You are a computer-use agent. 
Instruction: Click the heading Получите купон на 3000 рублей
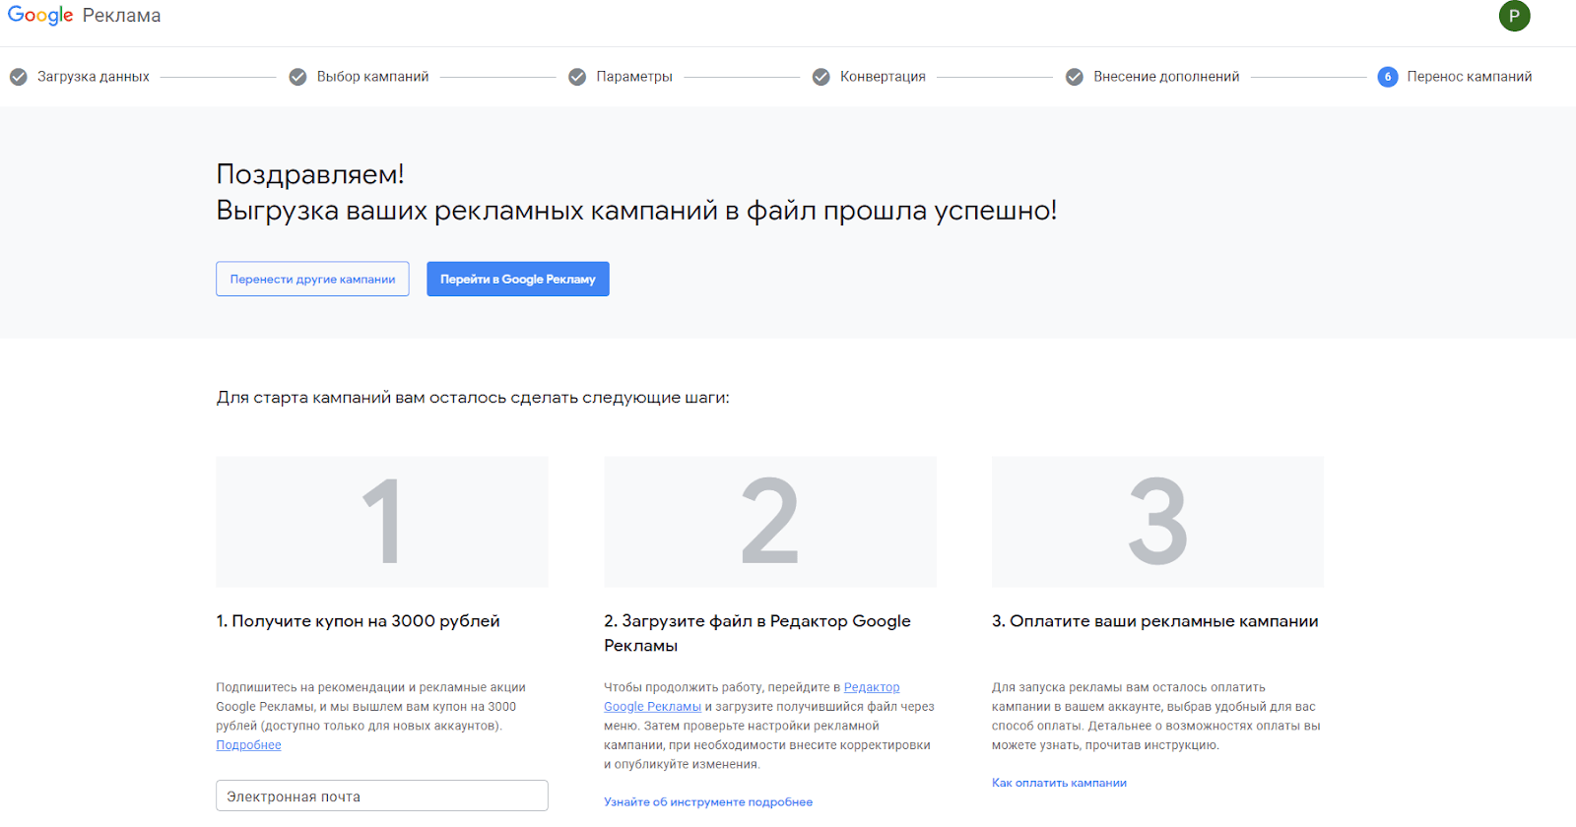point(358,621)
